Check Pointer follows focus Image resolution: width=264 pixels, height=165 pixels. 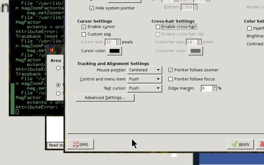170,79
